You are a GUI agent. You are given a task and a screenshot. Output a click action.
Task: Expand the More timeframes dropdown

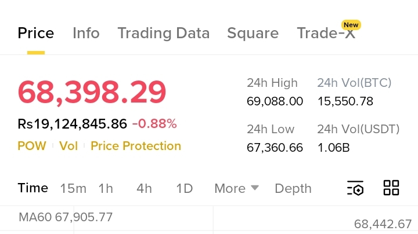coord(236,188)
